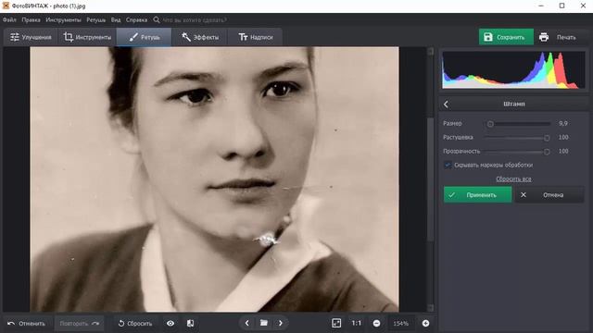
Task: Click the Размер value 9,9
Action: coord(563,123)
